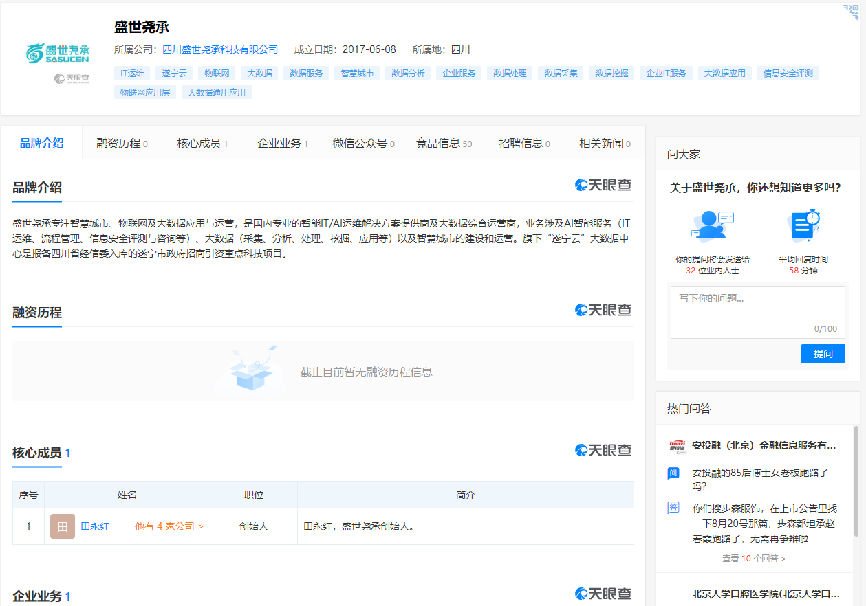Open the 盛世尧承 SASUCEN brand logo

pos(58,54)
